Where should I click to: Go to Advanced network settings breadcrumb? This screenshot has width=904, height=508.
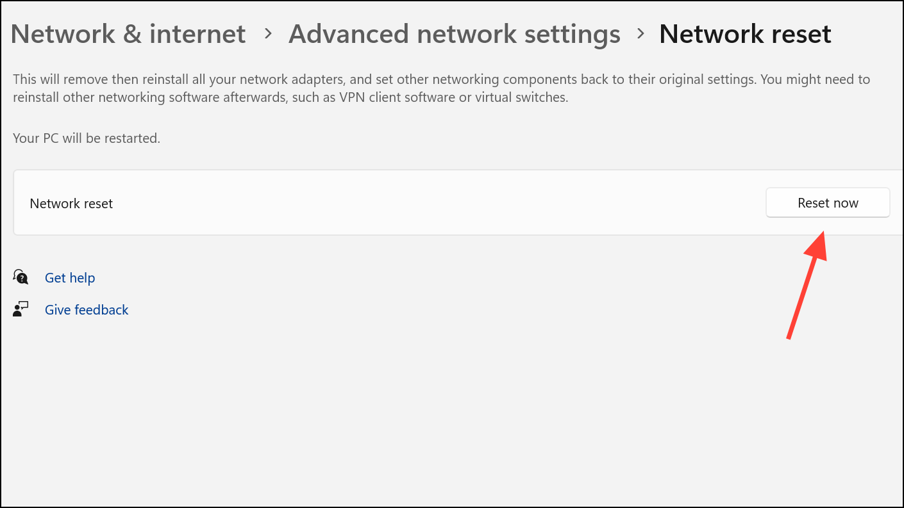point(455,33)
